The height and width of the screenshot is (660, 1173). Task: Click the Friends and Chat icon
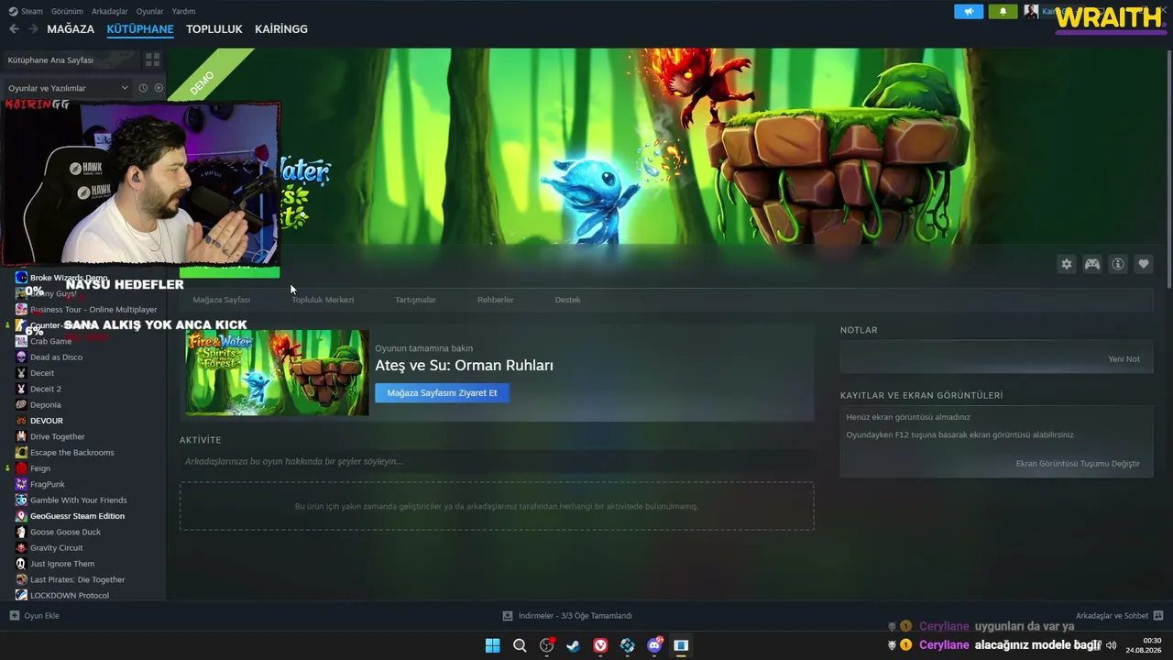(x=1158, y=616)
